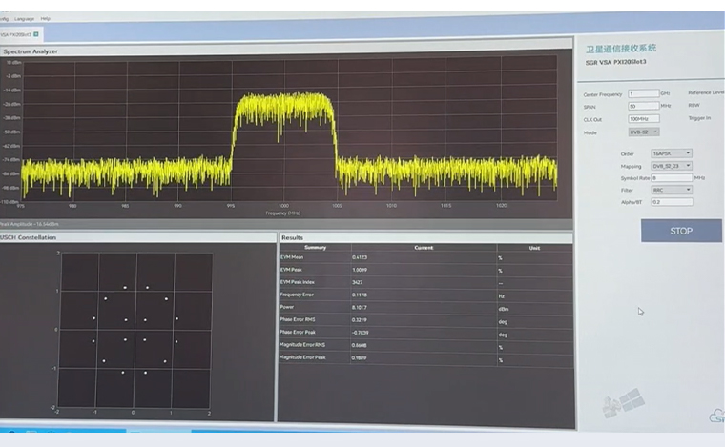Viewport: 725px width, 447px height.
Task: Click the Center Frequency input field
Action: click(x=643, y=93)
